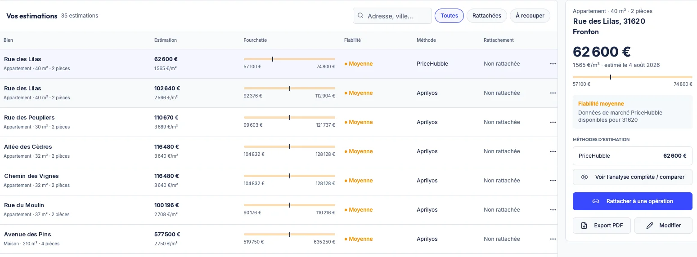Open the three-dot menu for Avenue des Pins
Viewport: 697px width, 257px height.
553,239
